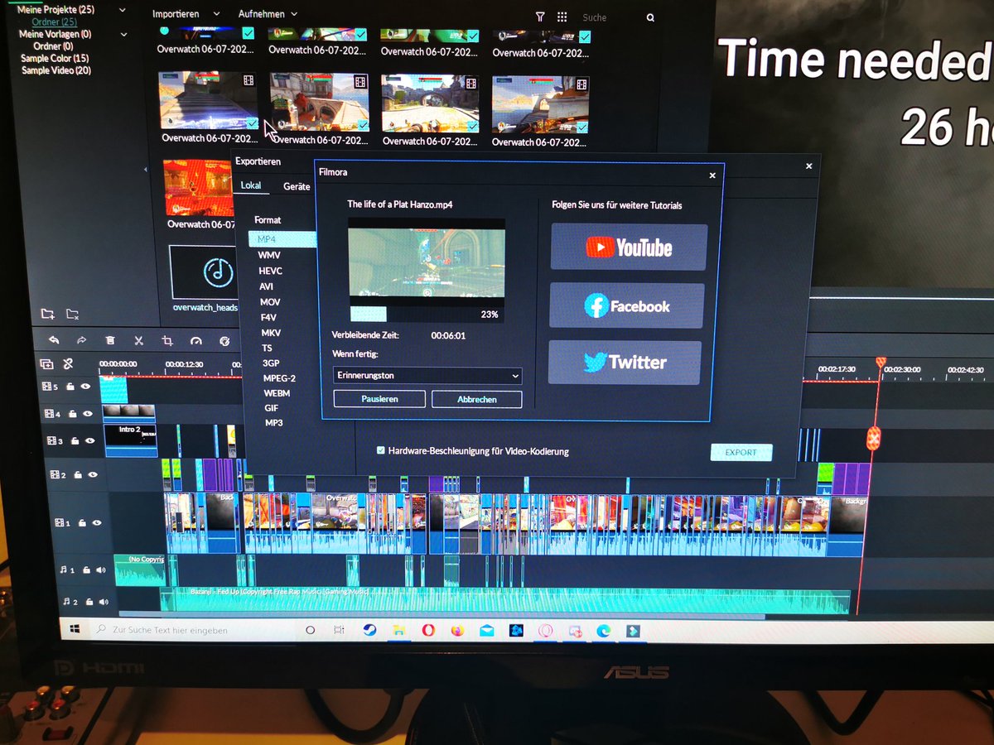Toggle the auto-ripple link icon
The height and width of the screenshot is (745, 994).
(68, 363)
